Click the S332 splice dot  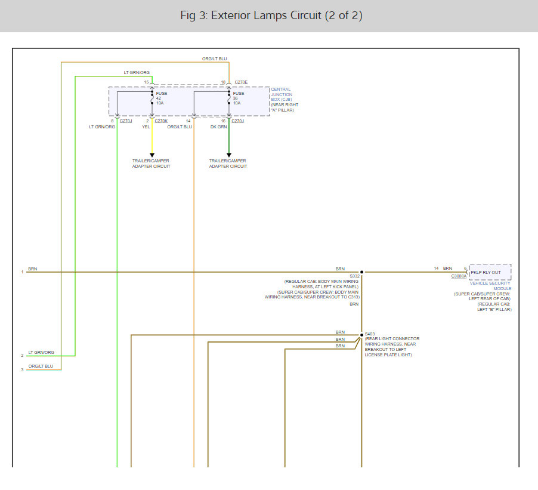(x=361, y=272)
